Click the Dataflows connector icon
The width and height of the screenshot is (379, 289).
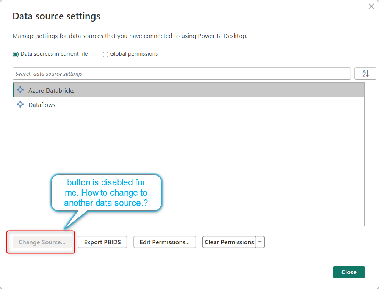tap(20, 104)
